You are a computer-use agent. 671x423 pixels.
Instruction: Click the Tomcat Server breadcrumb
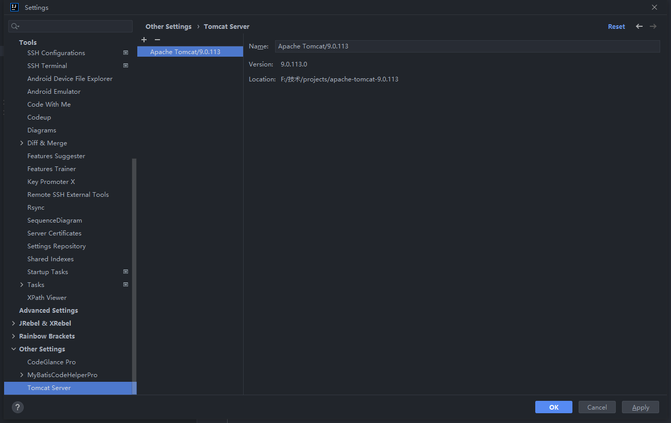tap(227, 26)
